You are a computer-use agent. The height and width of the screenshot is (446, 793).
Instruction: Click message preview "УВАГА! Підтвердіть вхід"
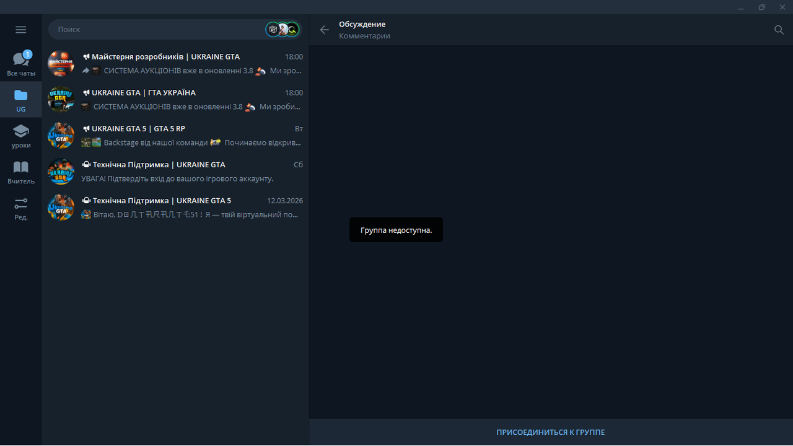point(177,178)
